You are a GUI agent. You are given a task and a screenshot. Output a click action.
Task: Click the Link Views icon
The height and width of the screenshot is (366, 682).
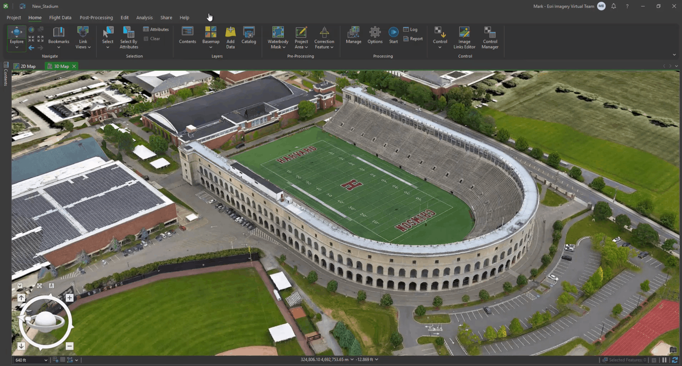coord(83,32)
